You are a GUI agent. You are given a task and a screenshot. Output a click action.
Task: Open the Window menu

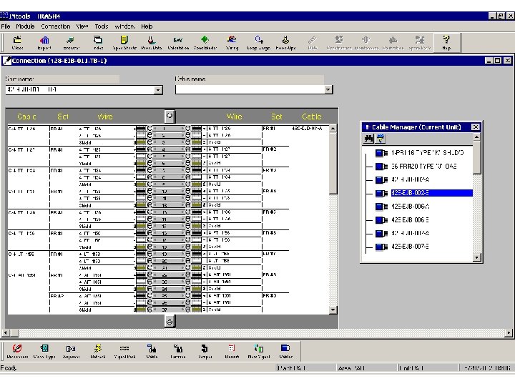[124, 26]
